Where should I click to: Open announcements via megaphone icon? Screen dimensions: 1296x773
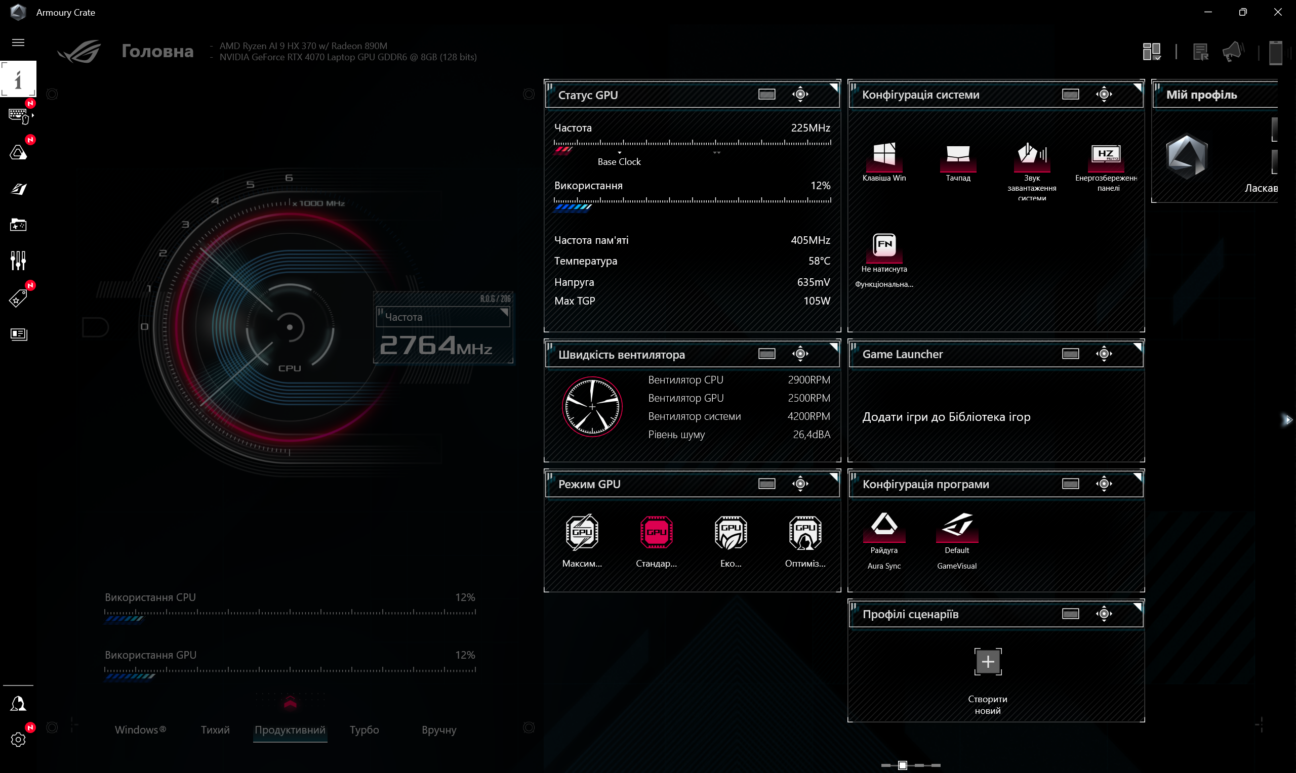coord(1232,51)
